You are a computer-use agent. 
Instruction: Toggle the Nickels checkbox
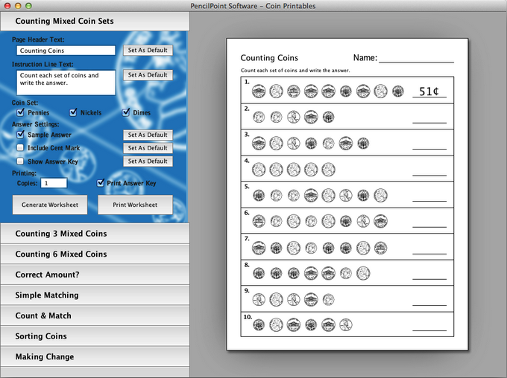click(x=73, y=112)
